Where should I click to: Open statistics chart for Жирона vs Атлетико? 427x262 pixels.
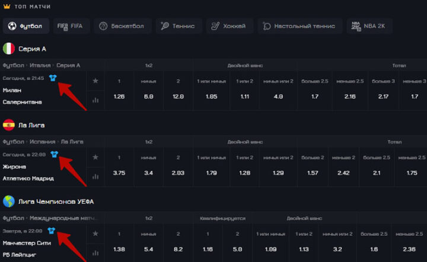[95, 176]
